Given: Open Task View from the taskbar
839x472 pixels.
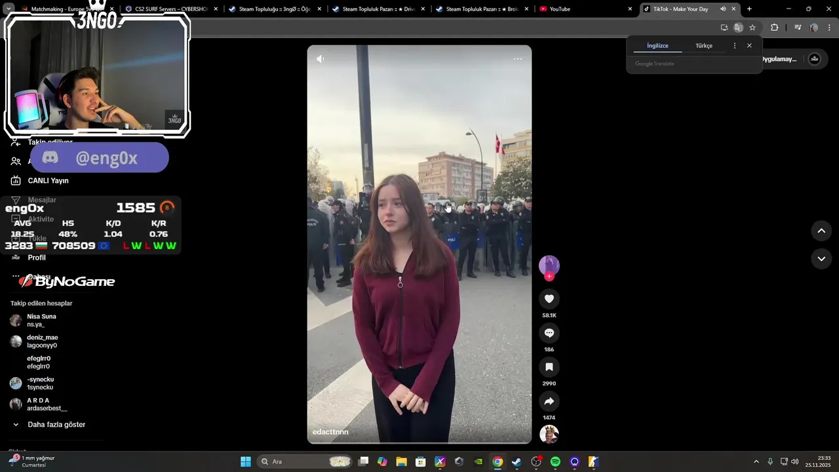Looking at the screenshot, I should [x=364, y=462].
